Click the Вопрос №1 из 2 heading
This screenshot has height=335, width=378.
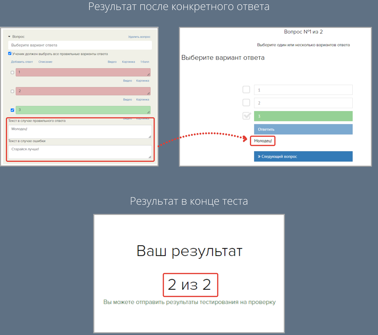[x=303, y=32]
